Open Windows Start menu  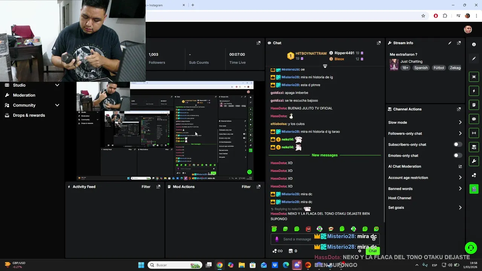point(141,265)
